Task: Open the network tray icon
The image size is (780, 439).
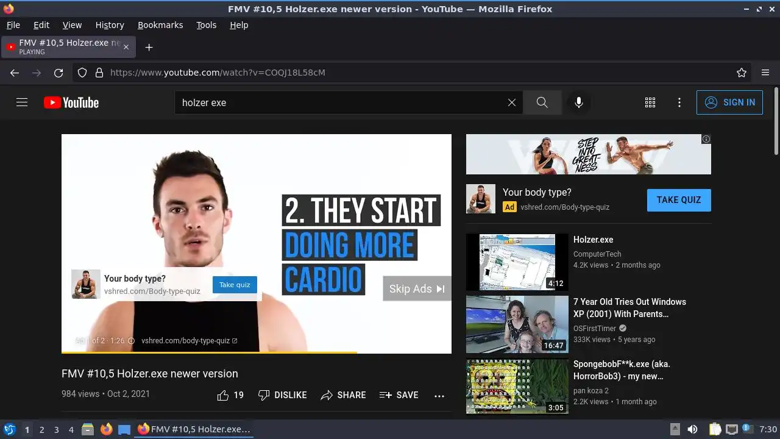Action: (x=732, y=429)
